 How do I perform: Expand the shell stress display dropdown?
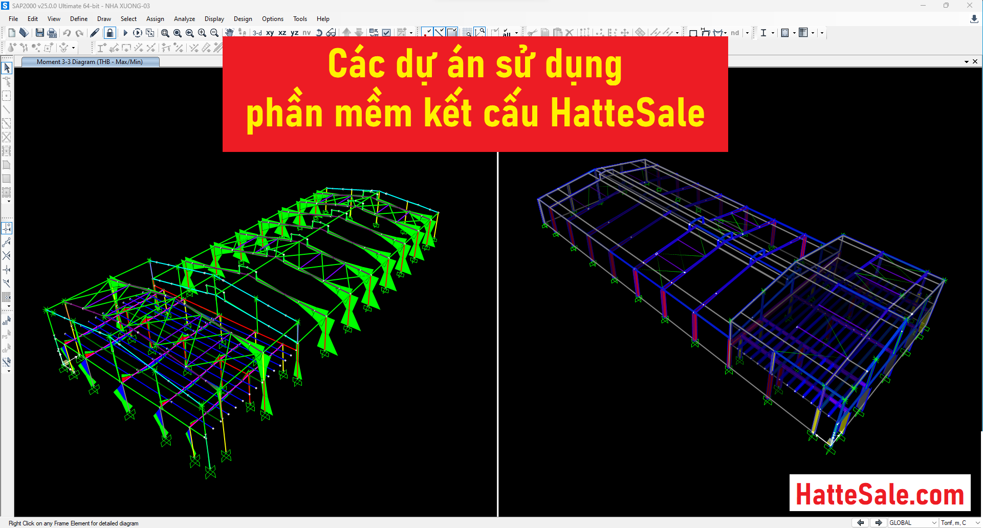click(x=794, y=33)
